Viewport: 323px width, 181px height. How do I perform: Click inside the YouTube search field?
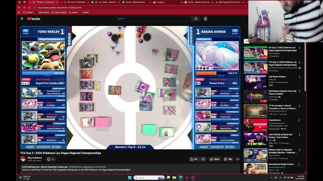pos(154,19)
